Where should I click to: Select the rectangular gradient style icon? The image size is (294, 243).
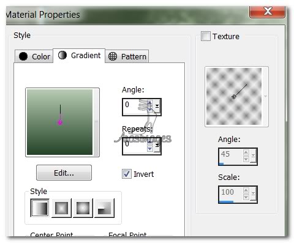(x=61, y=208)
